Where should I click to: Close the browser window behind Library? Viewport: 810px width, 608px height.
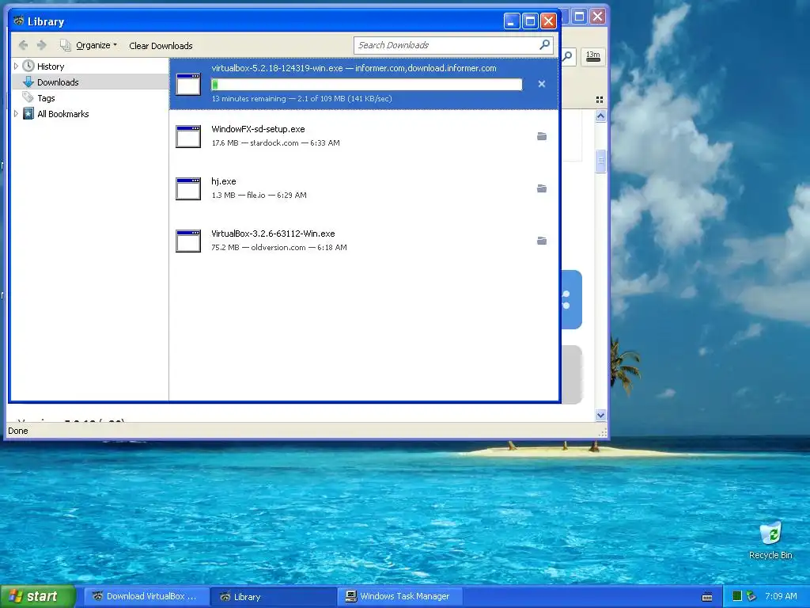598,17
